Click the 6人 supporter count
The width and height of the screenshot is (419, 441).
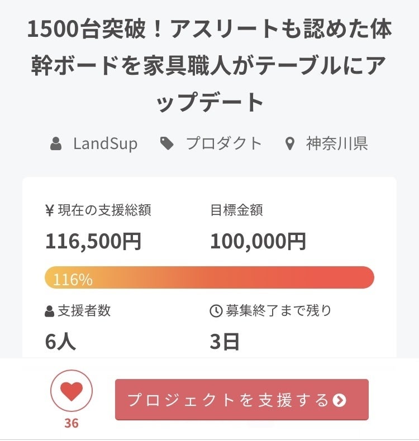tap(60, 342)
